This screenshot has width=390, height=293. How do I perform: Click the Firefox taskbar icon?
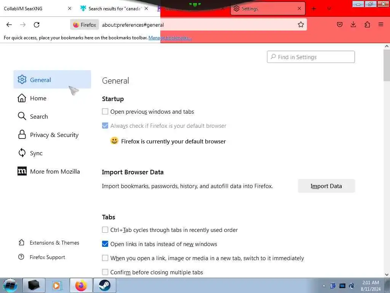(x=81, y=285)
